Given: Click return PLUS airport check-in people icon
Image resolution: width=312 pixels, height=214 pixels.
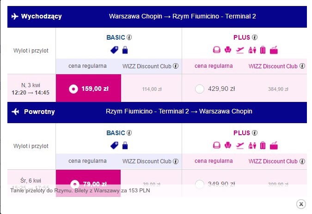Looking at the screenshot, I should pos(252,146).
